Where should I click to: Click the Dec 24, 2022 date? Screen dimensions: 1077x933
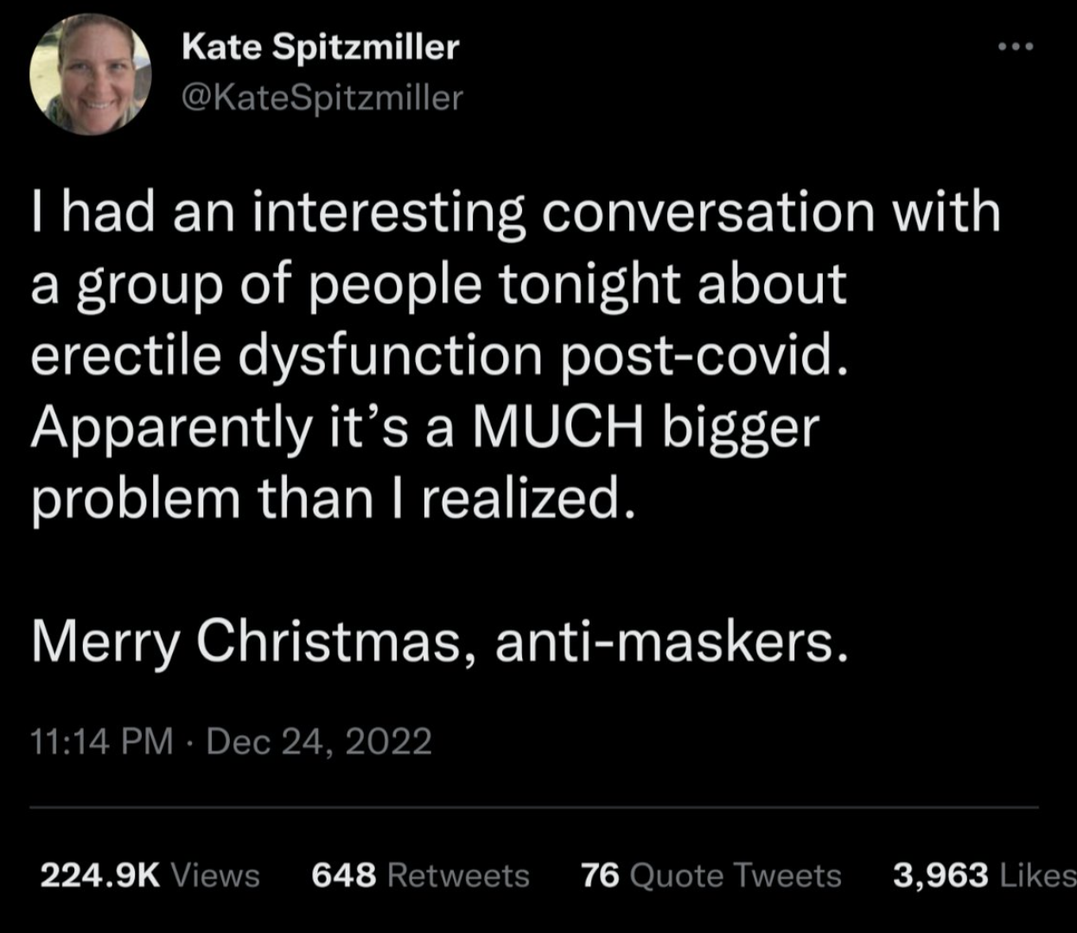319,741
